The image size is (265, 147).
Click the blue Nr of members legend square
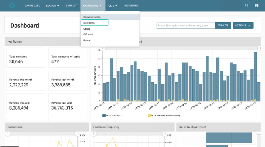104,115
